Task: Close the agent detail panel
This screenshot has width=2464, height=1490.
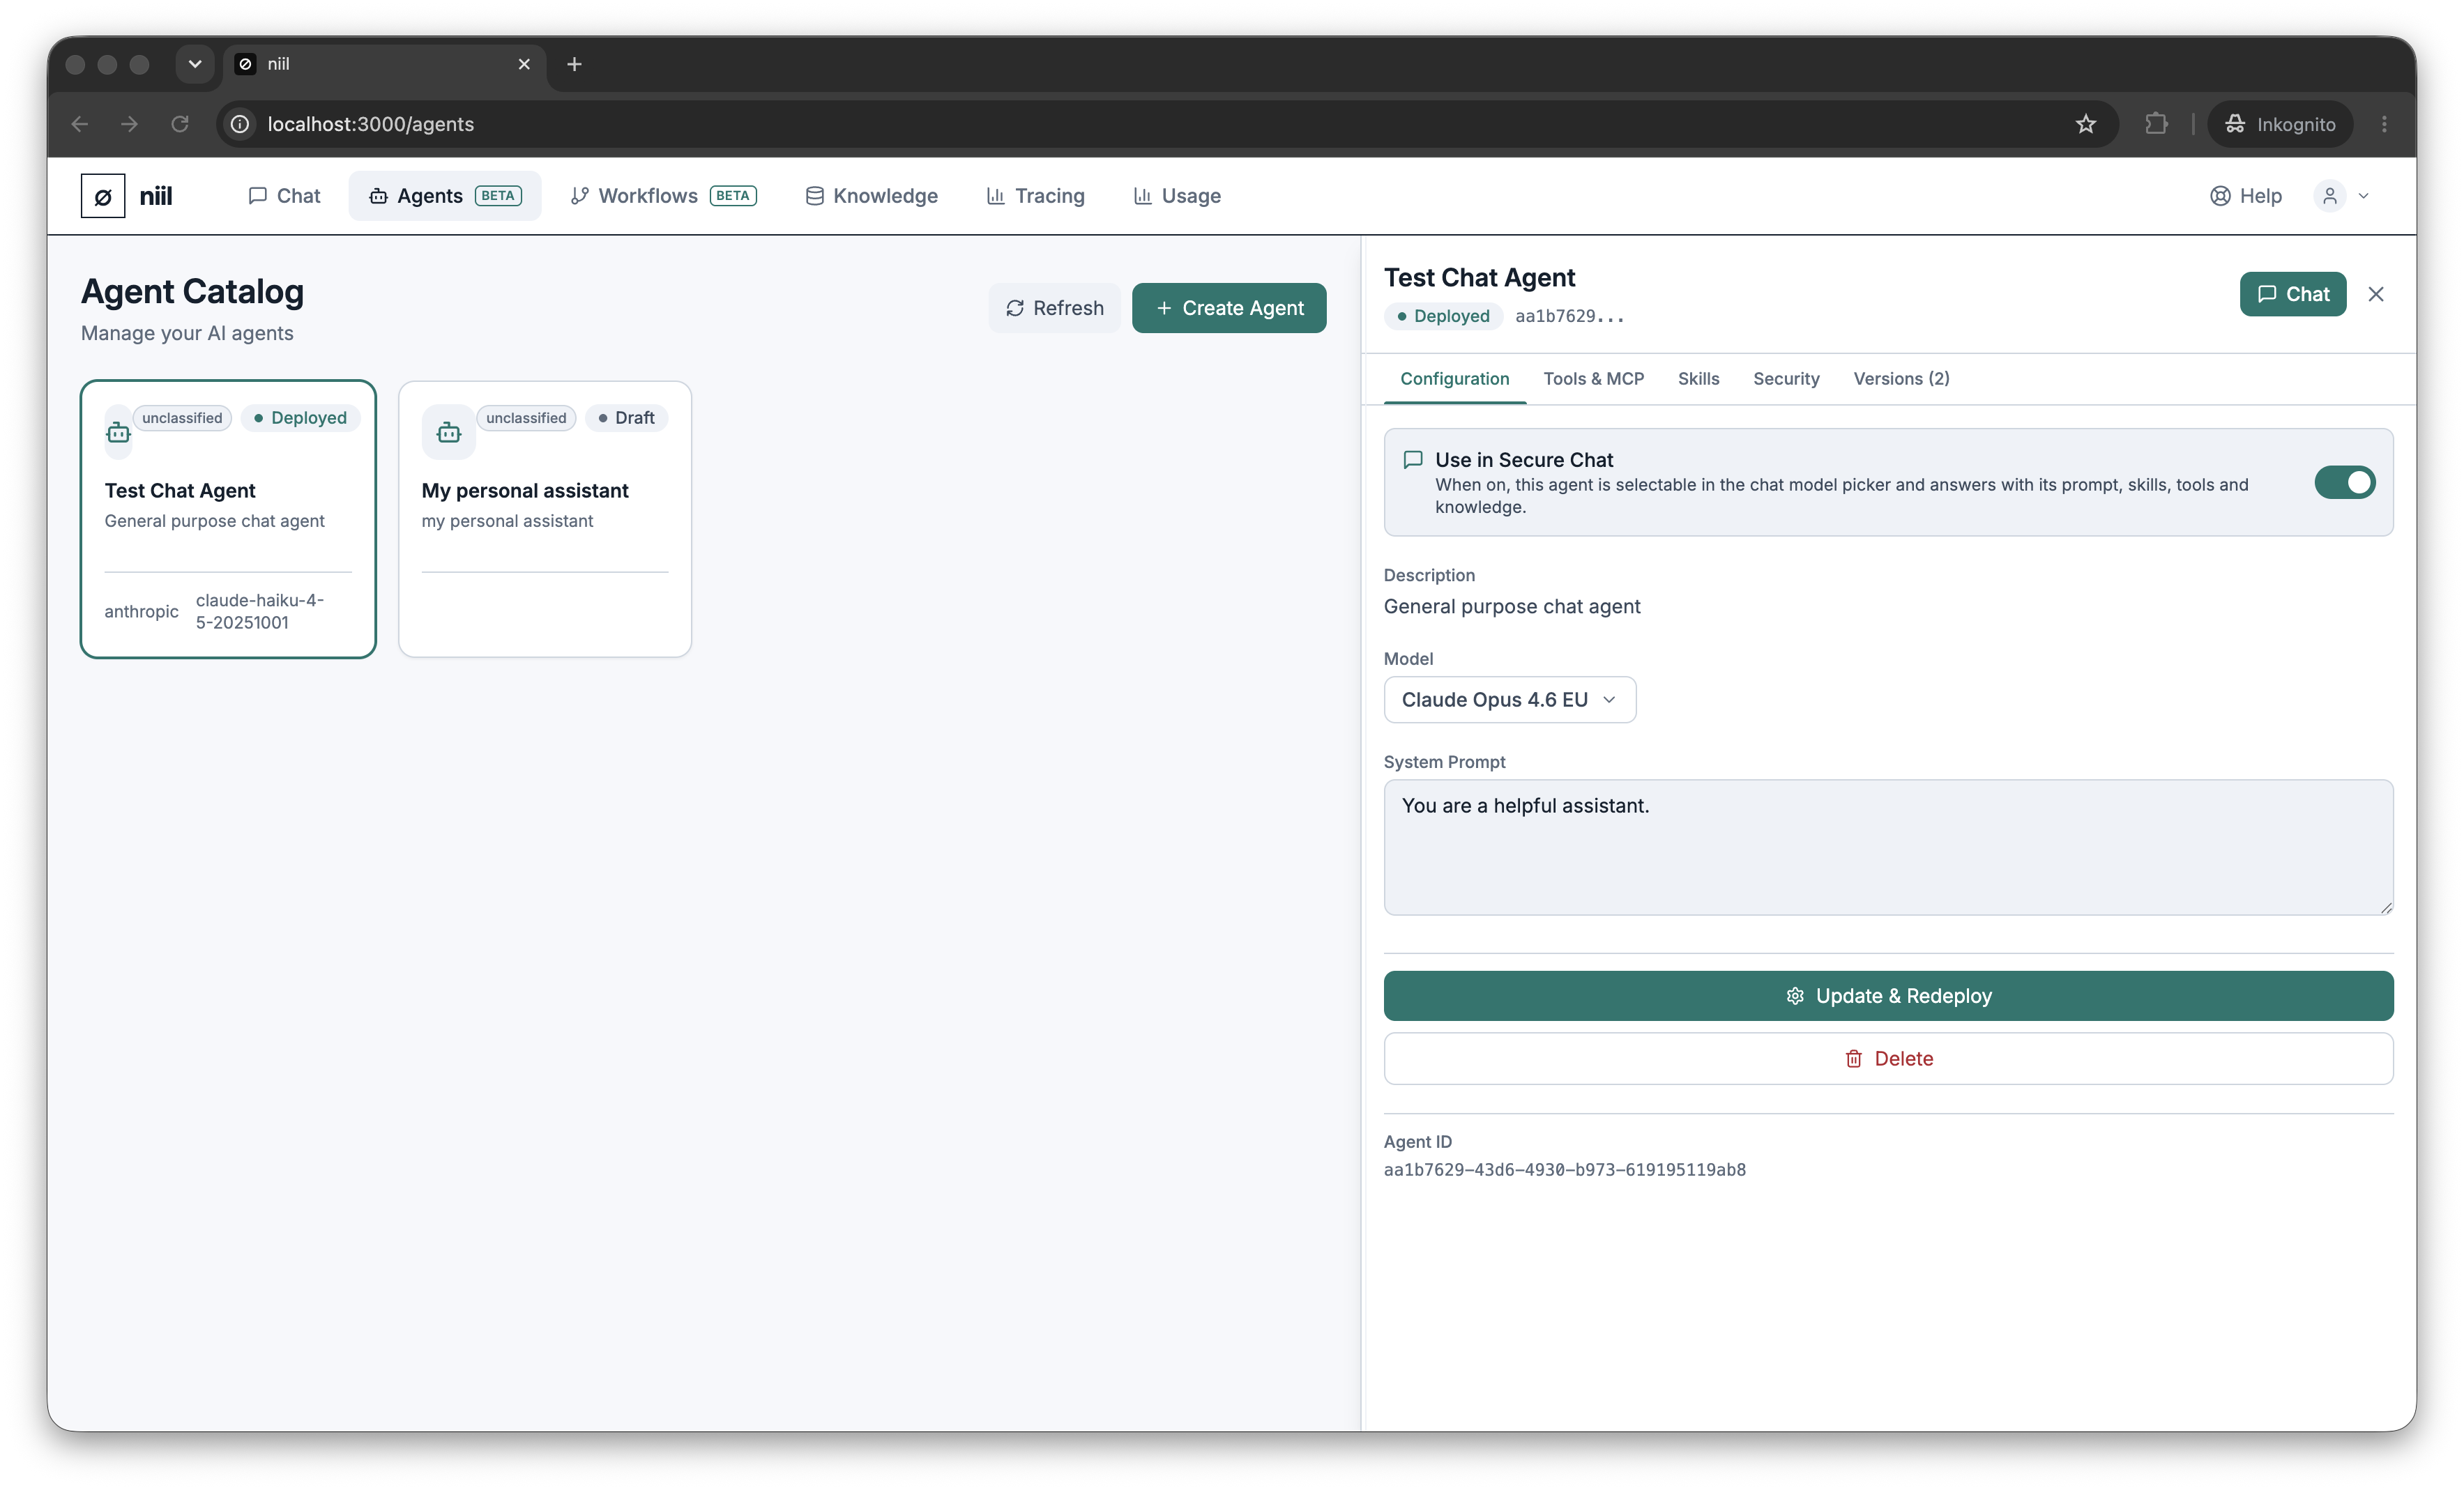Action: point(2376,294)
